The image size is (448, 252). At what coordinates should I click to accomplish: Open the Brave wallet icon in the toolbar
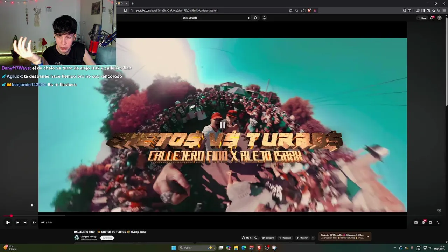[x=428, y=10]
